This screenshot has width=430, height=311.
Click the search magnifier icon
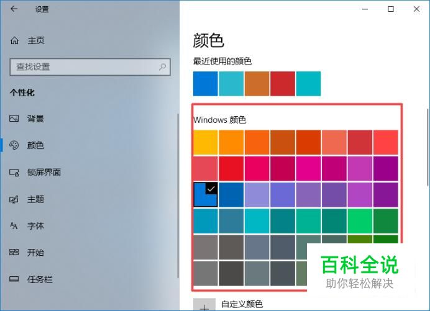pyautogui.click(x=162, y=66)
